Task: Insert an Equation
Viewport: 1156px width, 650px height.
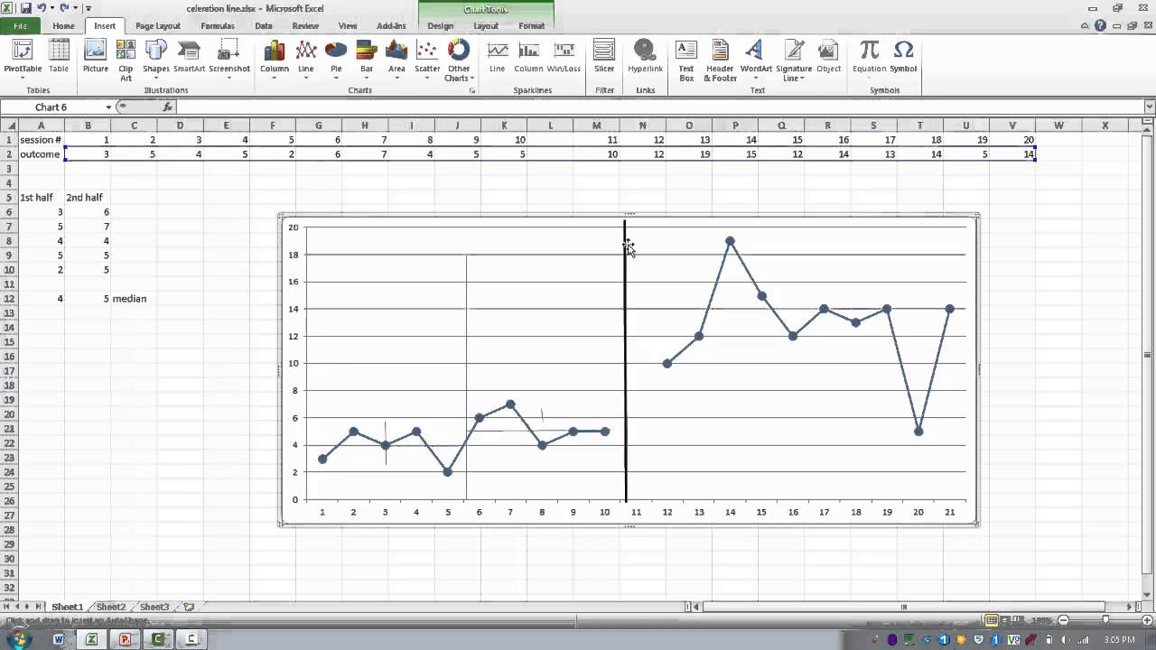Action: 869,60
